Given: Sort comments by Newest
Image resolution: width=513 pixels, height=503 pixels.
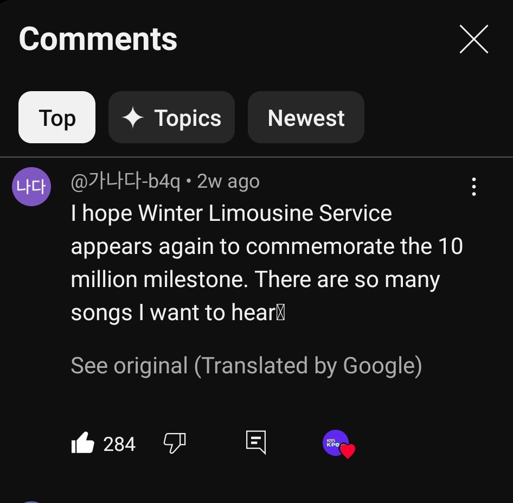Looking at the screenshot, I should click(x=306, y=117).
